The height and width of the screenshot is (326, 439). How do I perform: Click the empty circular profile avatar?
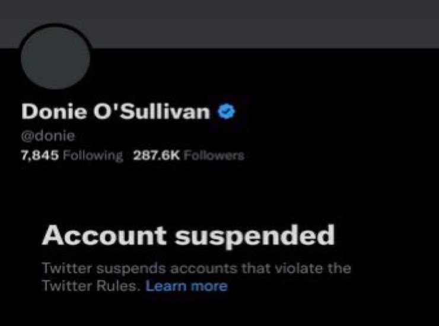(x=55, y=57)
